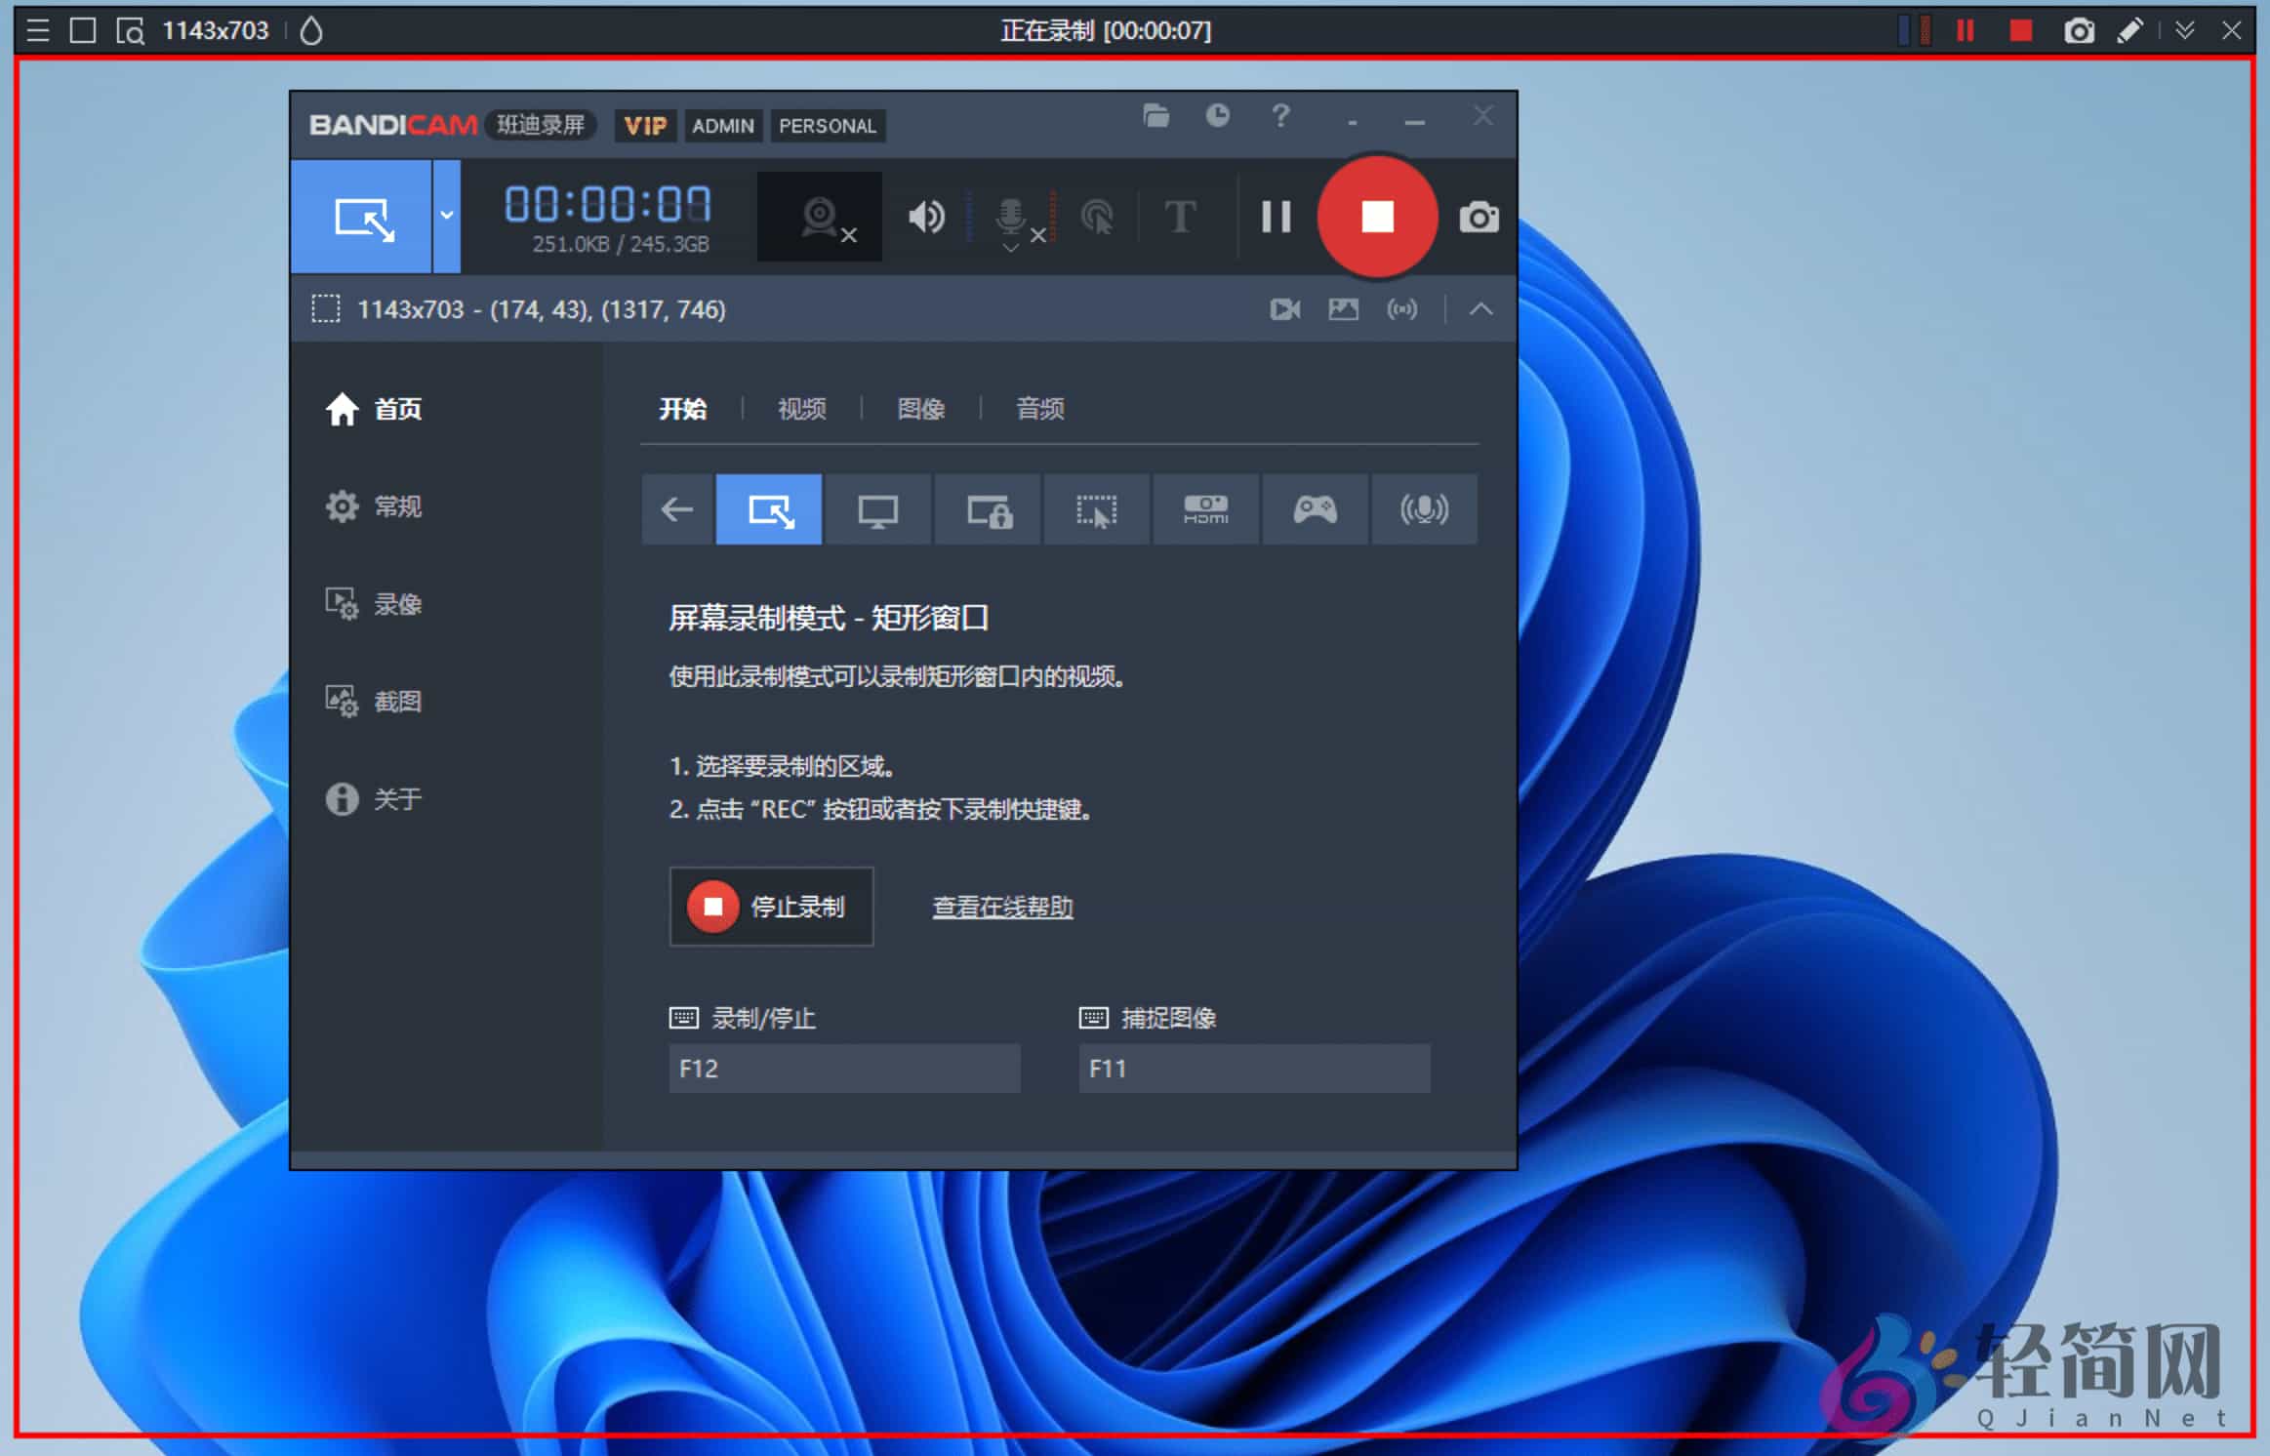Select the fullscreen recording mode
This screenshot has height=1456, width=2270.
pyautogui.click(x=878, y=508)
